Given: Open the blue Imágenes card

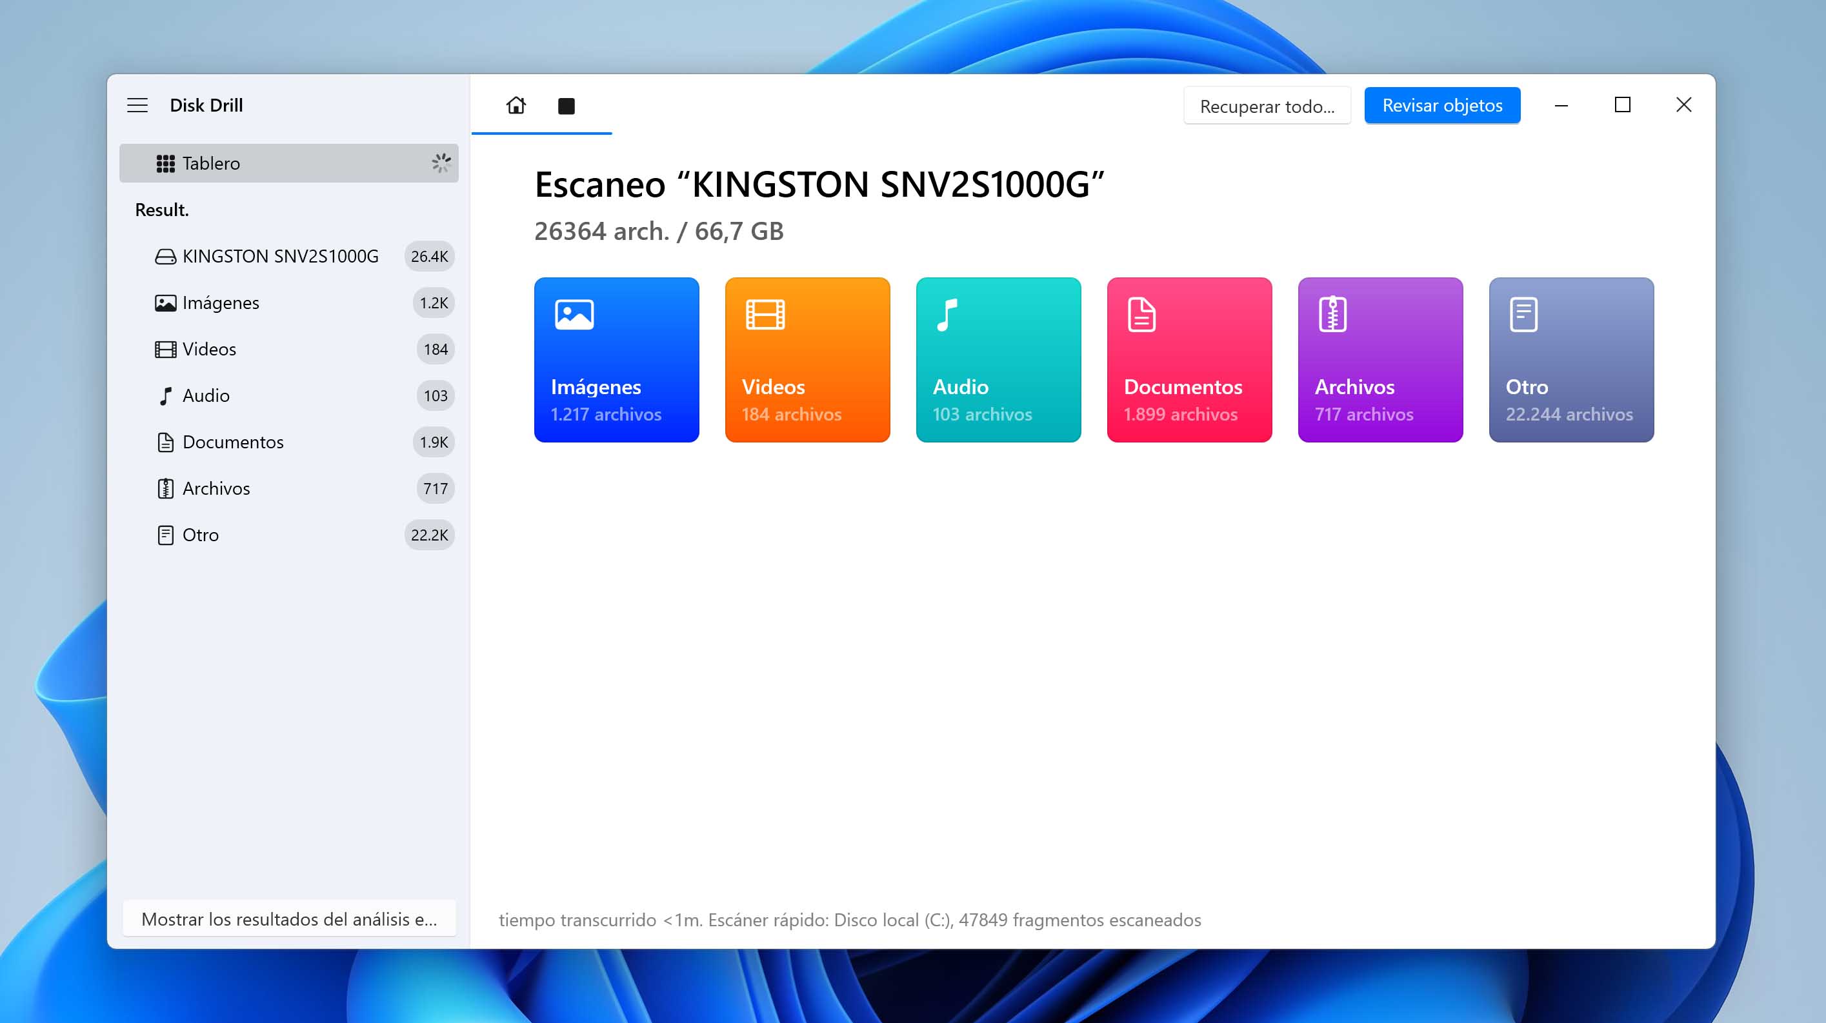Looking at the screenshot, I should (x=617, y=360).
